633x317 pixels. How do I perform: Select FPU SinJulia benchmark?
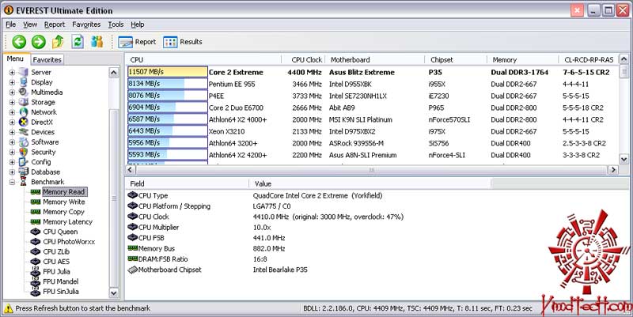coord(61,292)
